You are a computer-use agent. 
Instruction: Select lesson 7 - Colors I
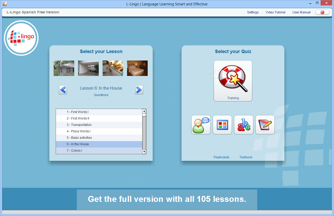(99, 151)
